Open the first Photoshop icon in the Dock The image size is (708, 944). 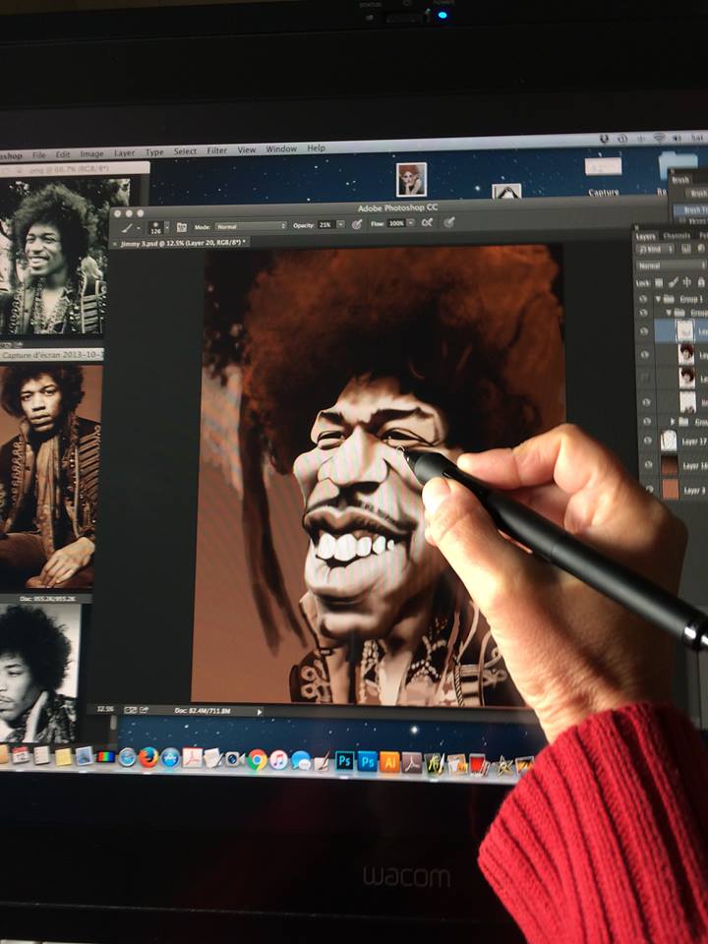[x=345, y=761]
